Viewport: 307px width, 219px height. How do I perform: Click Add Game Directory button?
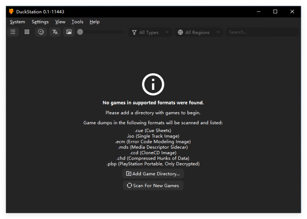pyautogui.click(x=153, y=174)
